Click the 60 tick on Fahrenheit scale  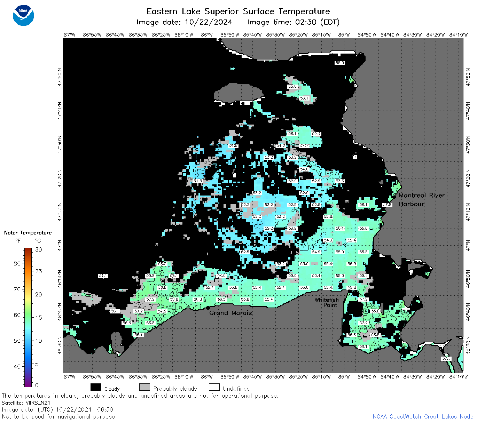pos(17,315)
